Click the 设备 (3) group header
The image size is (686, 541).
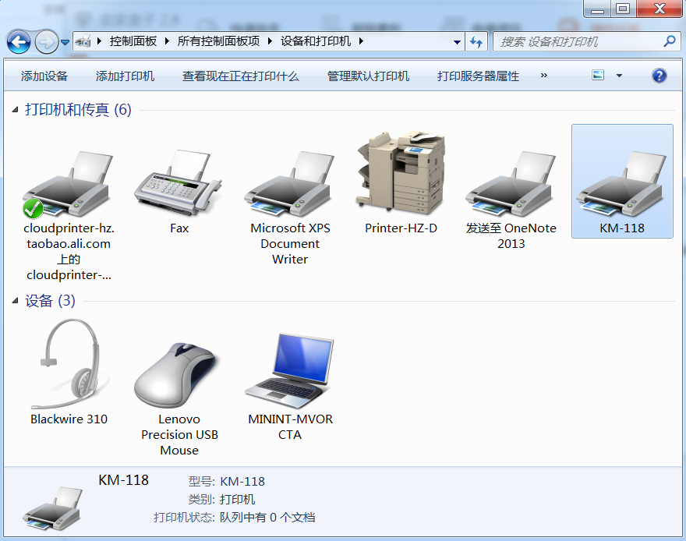point(50,300)
